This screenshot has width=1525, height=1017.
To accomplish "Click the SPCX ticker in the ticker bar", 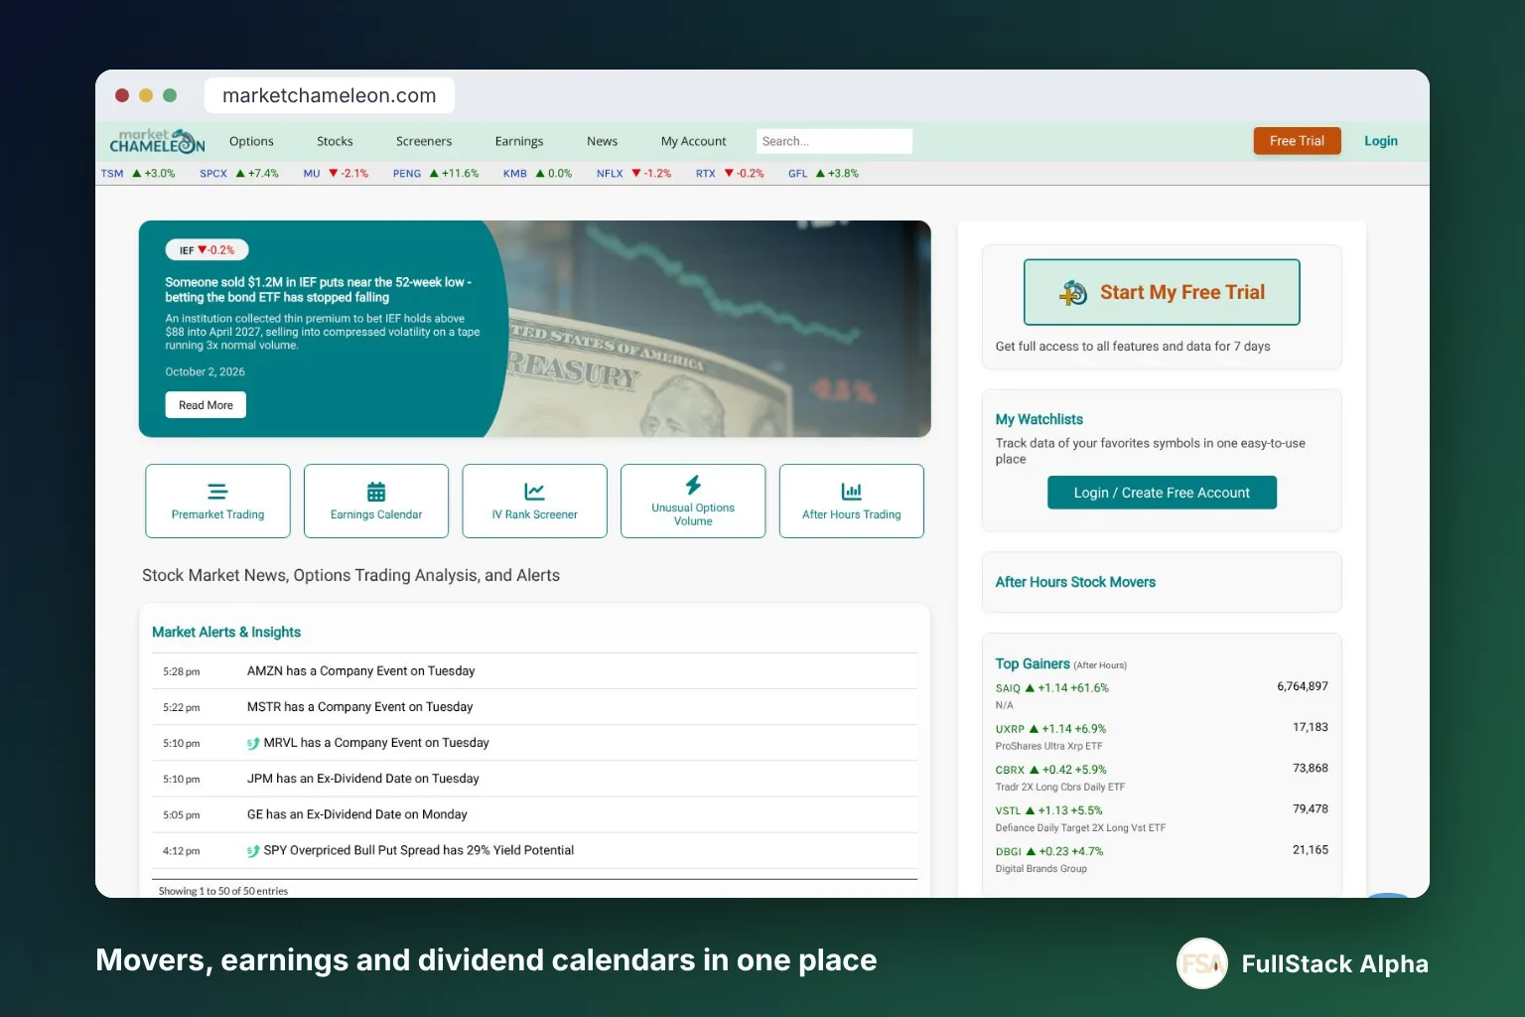I will pos(213,174).
